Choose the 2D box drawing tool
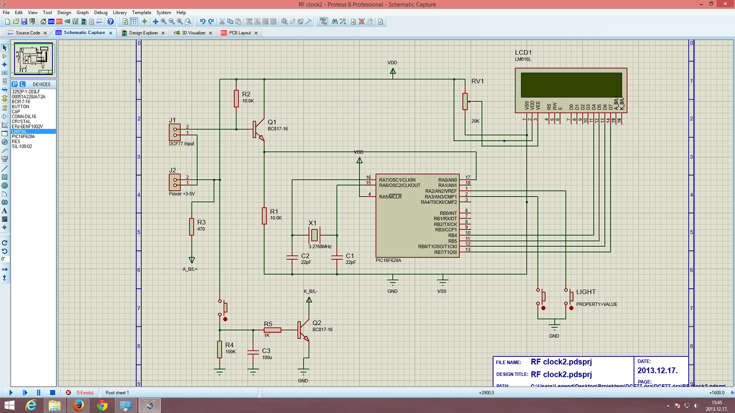 (4, 177)
